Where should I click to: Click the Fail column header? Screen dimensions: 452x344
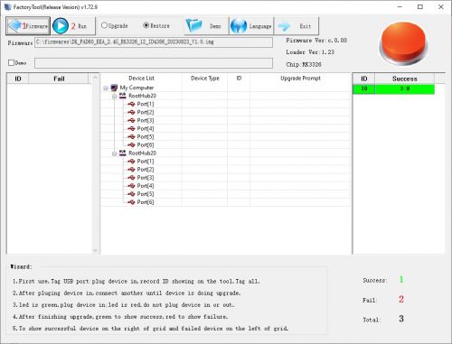coord(59,79)
